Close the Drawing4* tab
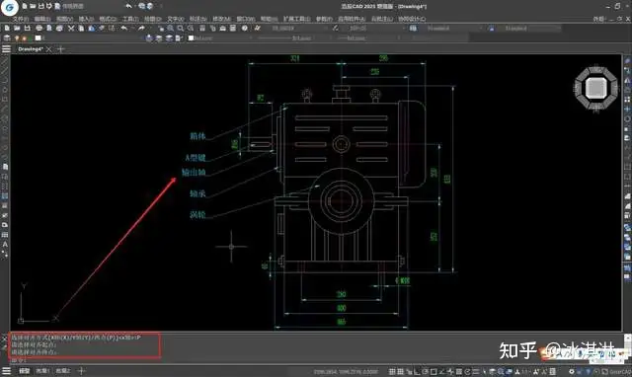Screen dimensions: 632x377 [x=48, y=49]
